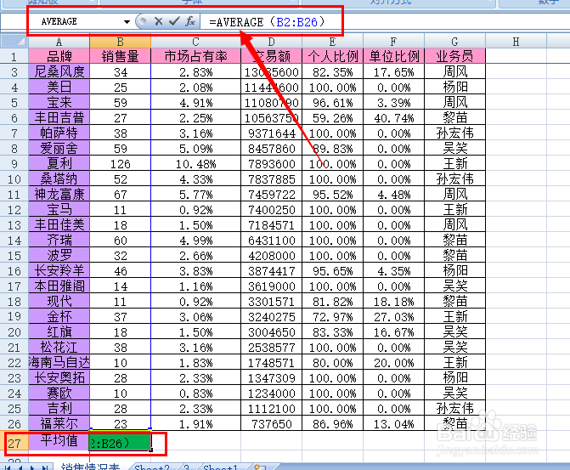Select the personal ratio 82.35% cell
The image size is (570, 470).
click(x=332, y=71)
